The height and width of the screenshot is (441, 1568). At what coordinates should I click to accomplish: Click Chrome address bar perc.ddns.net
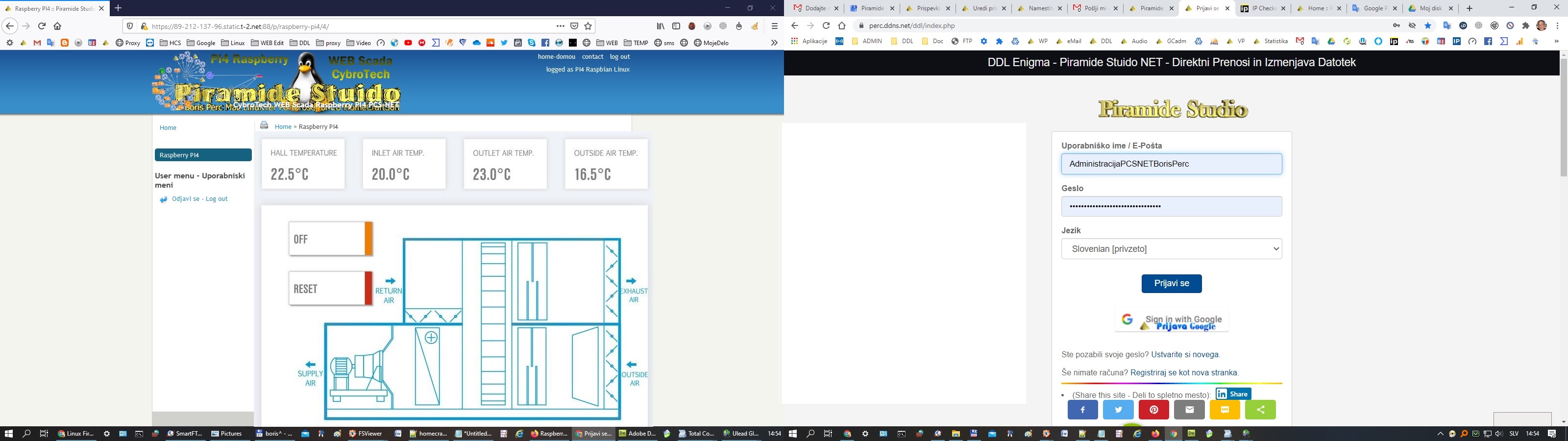(1120, 25)
